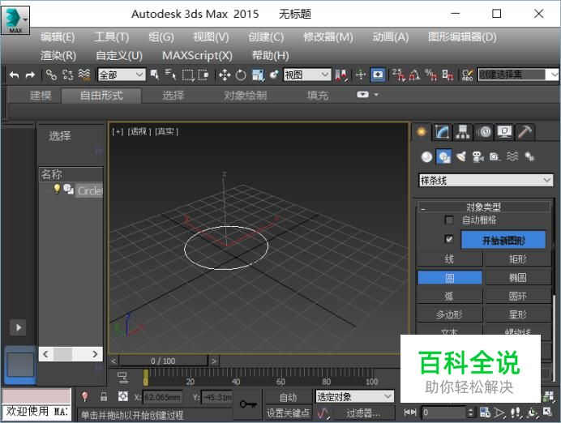This screenshot has height=423, width=561.
Task: Open the 工具(T) menu
Action: click(x=112, y=37)
